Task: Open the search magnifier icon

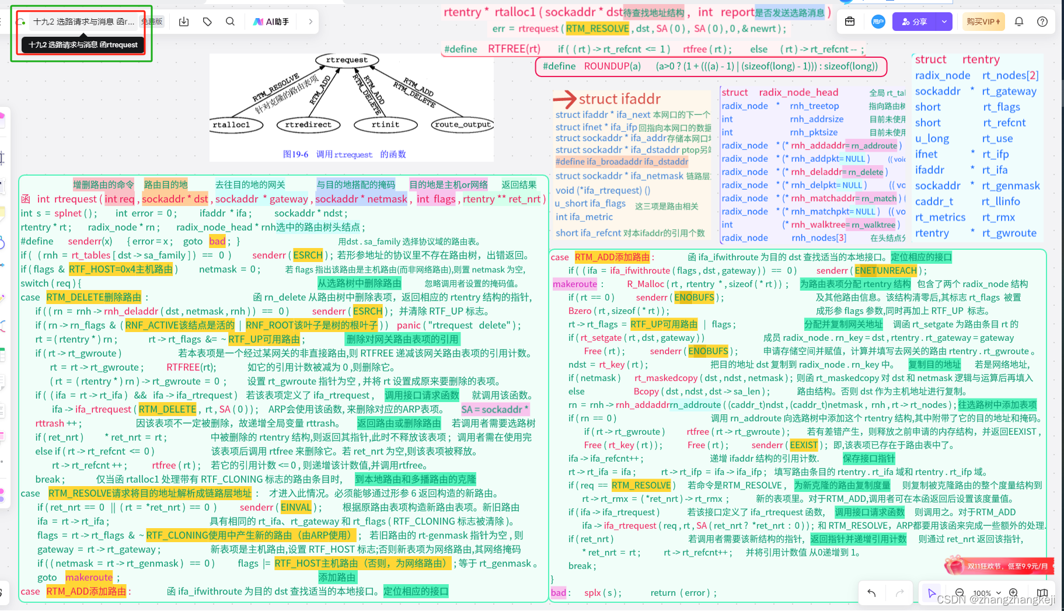Action: click(x=231, y=22)
